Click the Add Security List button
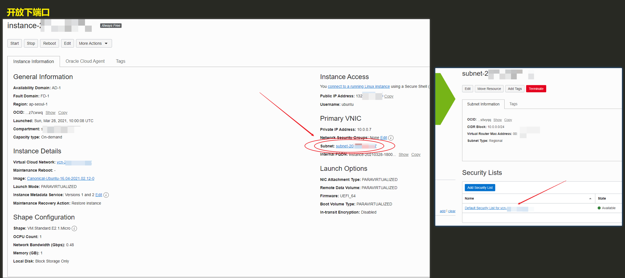Viewport: 625px width, 278px height. point(480,188)
